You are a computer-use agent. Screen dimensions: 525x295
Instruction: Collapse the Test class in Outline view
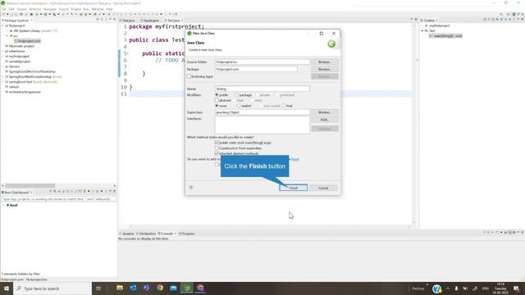point(422,31)
